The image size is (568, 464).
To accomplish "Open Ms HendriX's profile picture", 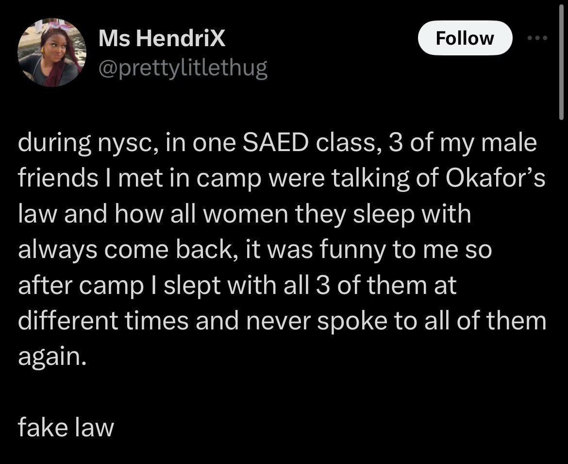I will (x=52, y=53).
